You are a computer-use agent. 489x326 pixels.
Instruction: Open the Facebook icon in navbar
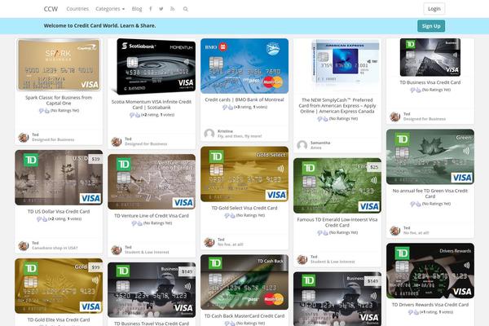tap(150, 9)
